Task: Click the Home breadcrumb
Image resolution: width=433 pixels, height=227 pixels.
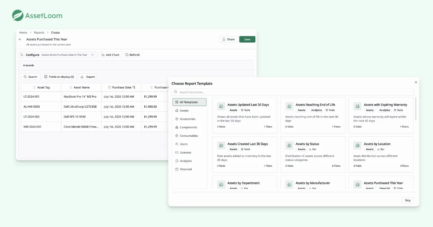Action: click(23, 33)
